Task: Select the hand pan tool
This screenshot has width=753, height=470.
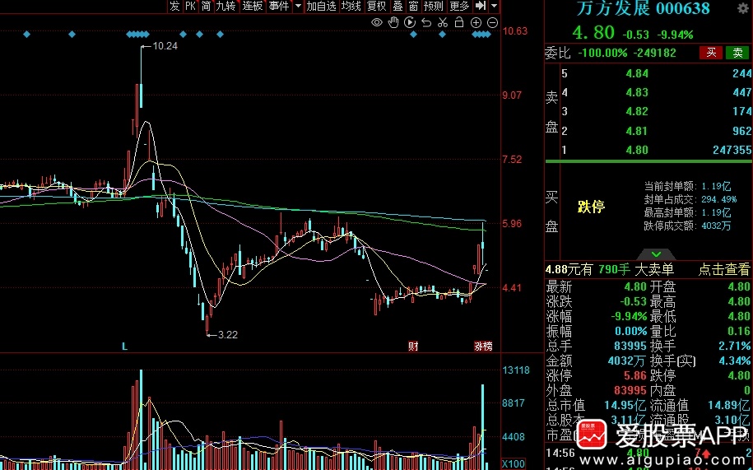Action: [x=393, y=22]
